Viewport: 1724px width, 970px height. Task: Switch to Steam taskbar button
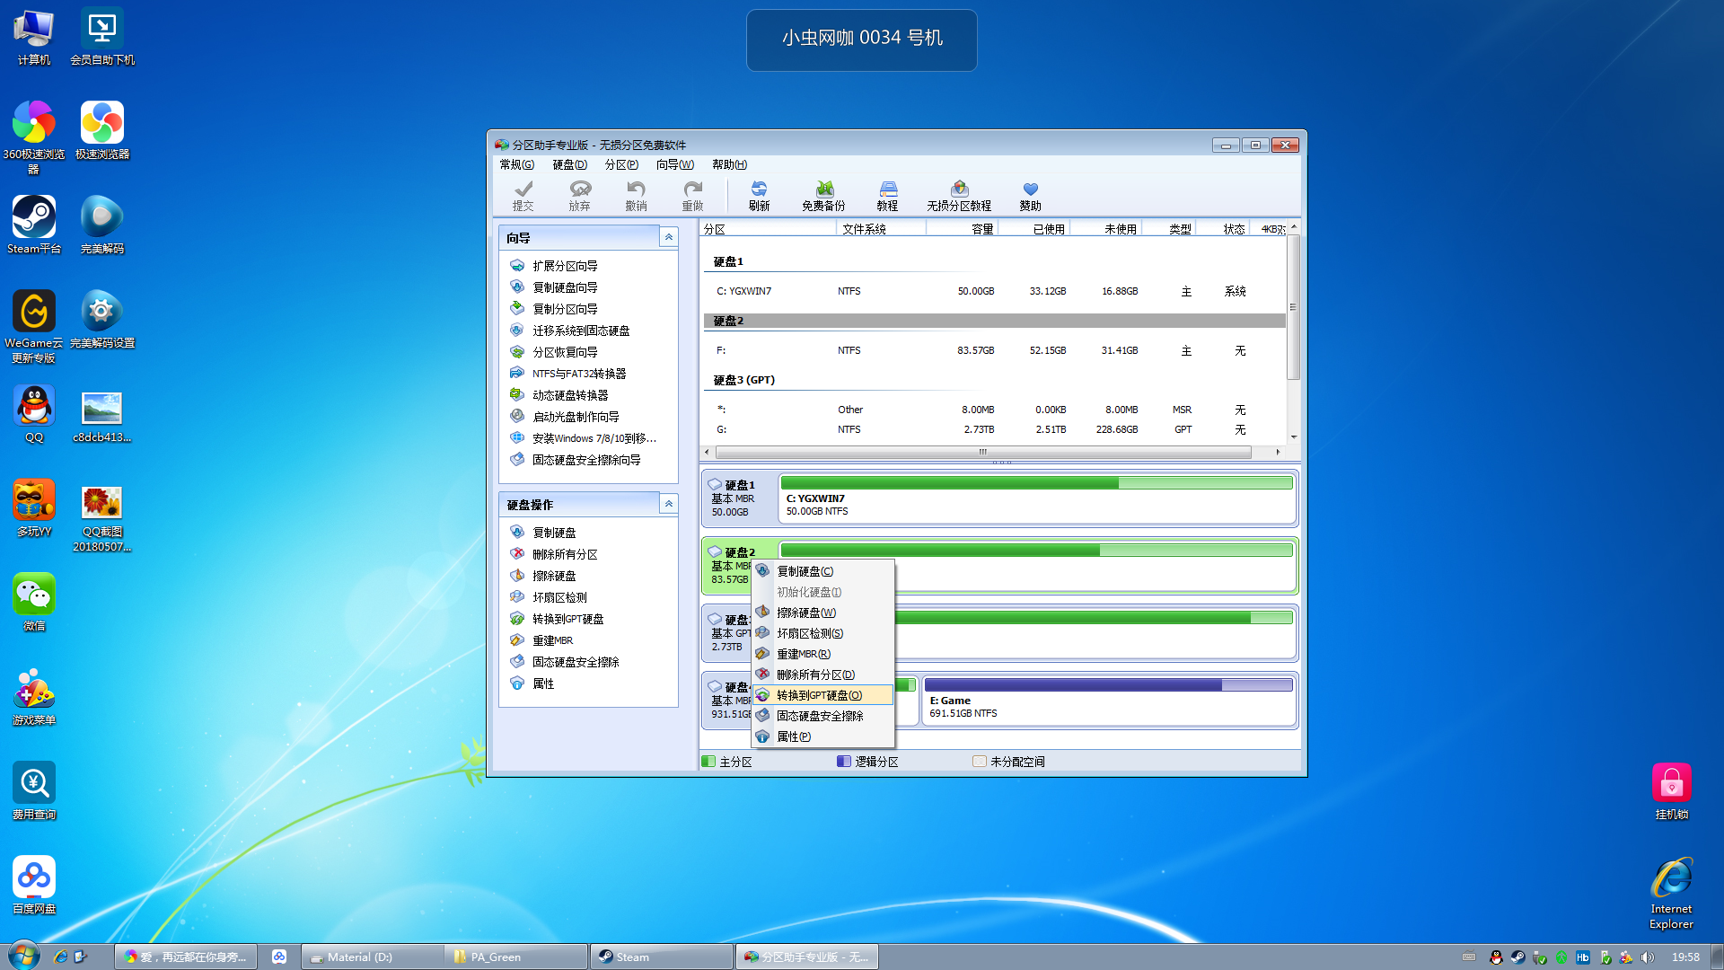pos(662,957)
